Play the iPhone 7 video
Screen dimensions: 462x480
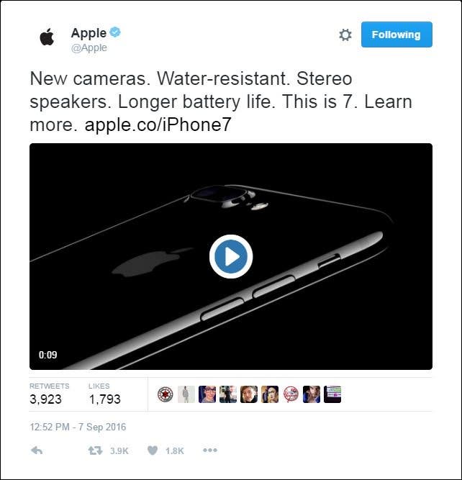231,256
